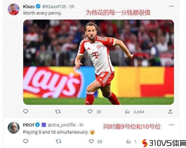Click the PROf display name

[x=28, y=125]
